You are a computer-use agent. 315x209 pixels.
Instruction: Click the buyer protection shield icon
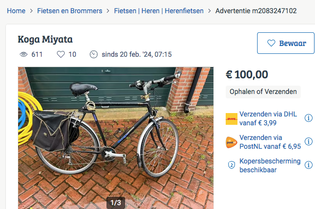232,165
